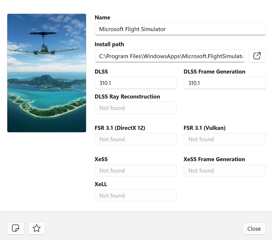The height and width of the screenshot is (240, 272).
Task: Click the DLSS Frame Generation label
Action: coord(215,72)
